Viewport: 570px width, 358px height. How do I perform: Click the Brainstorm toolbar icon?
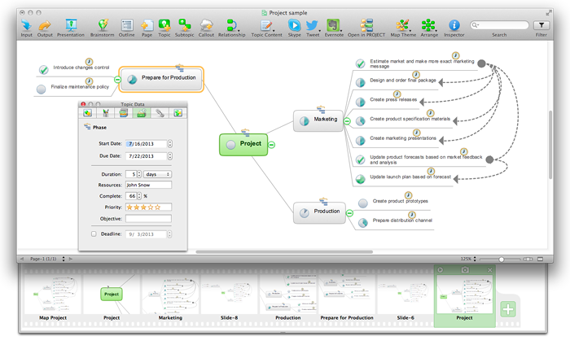(103, 25)
